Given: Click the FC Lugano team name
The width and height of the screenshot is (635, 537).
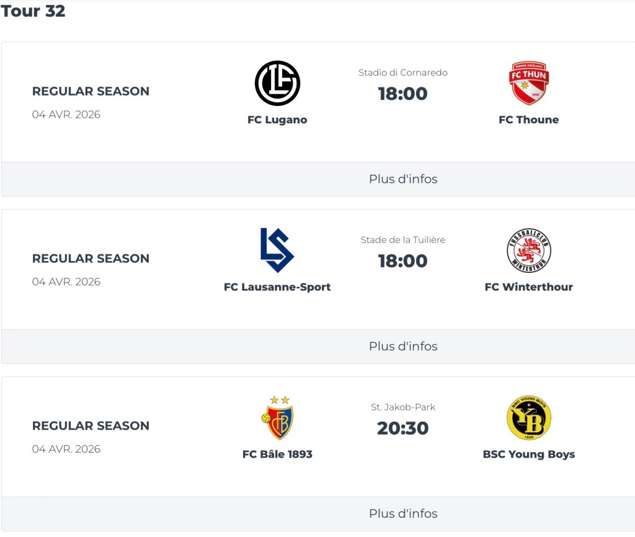Looking at the screenshot, I should [277, 120].
